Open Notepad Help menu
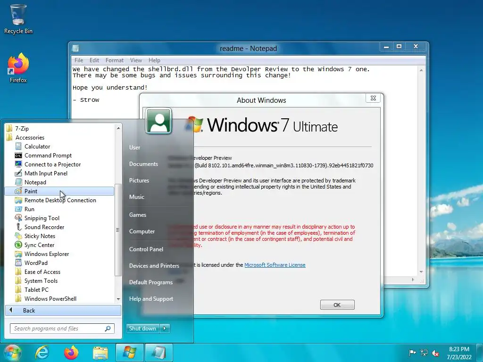The image size is (483, 362). (x=154, y=60)
